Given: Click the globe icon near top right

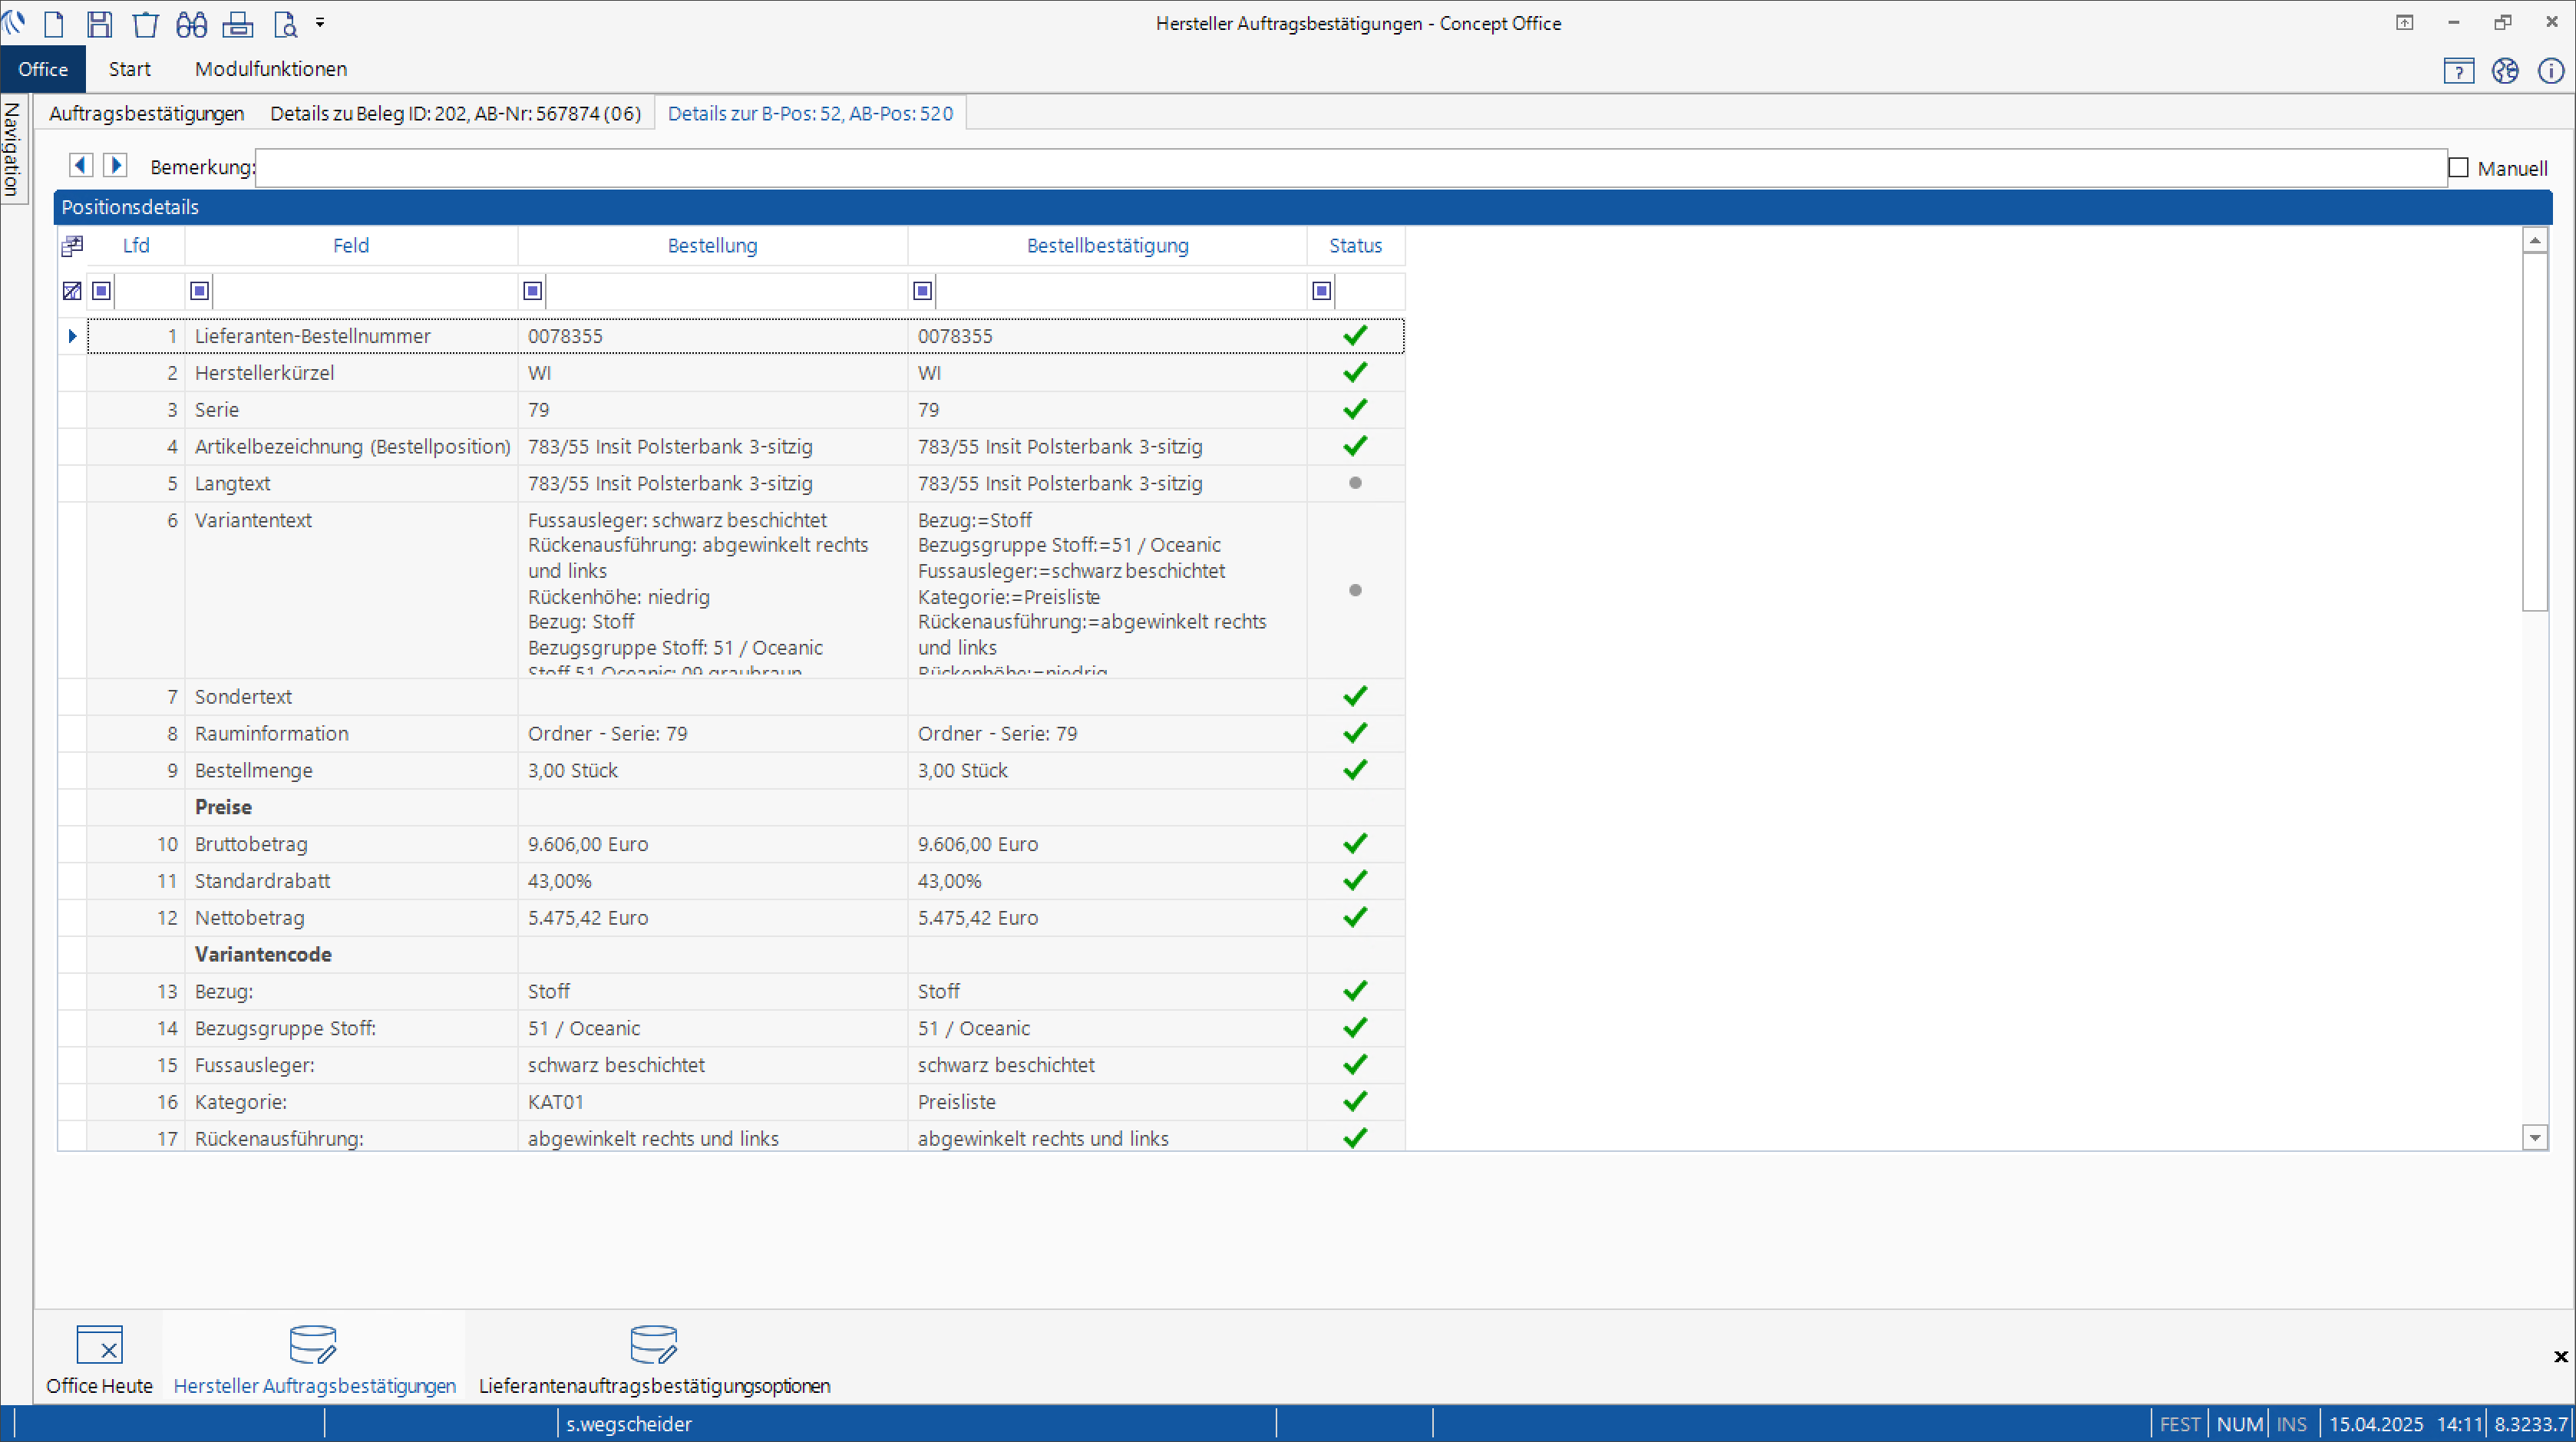Looking at the screenshot, I should tap(2506, 70).
